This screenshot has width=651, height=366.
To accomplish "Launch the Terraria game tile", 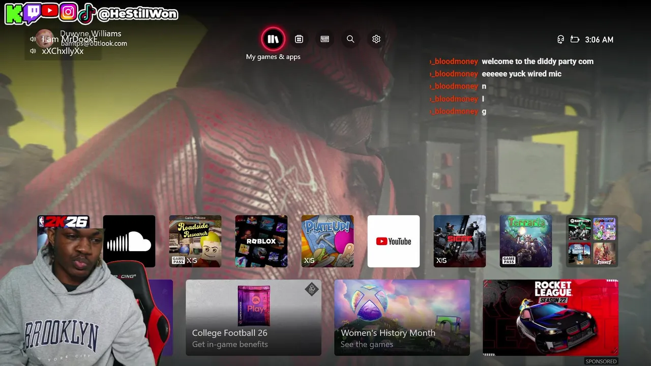I will [x=526, y=241].
